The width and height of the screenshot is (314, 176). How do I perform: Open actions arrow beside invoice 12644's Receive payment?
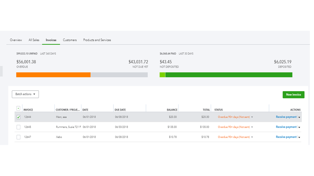299,117
